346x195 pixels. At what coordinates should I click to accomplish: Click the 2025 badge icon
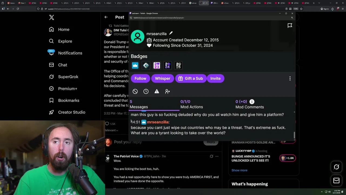178,65
